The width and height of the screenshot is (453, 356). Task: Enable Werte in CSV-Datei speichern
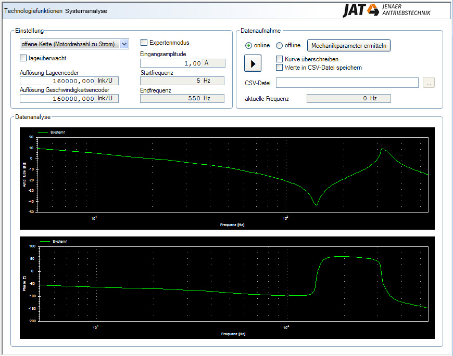click(280, 67)
